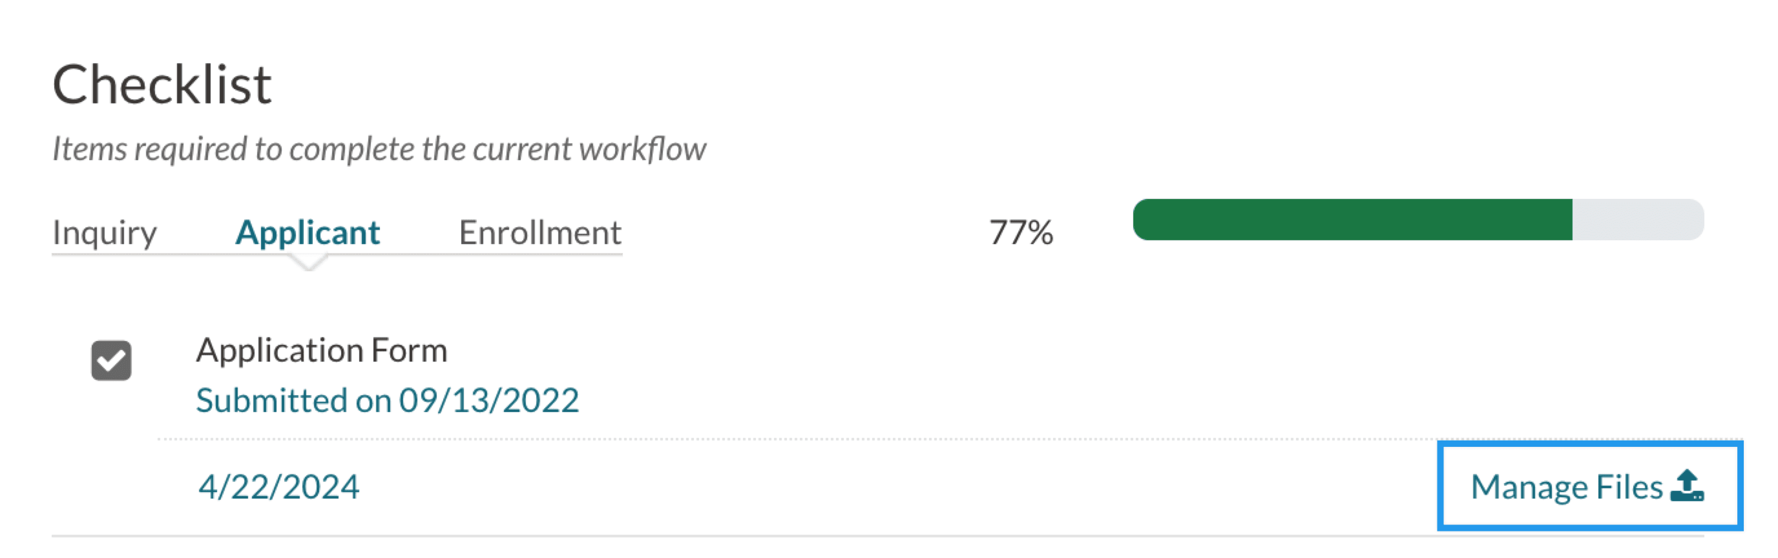Click the Checklist heading

pos(162,85)
